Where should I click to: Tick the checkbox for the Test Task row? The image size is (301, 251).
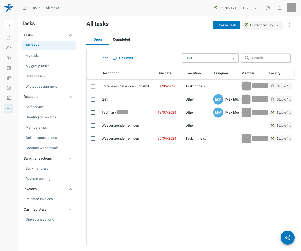(93, 112)
